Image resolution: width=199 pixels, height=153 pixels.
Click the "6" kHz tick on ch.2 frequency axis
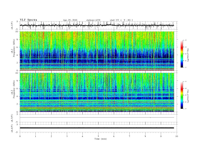click(x=18, y=88)
